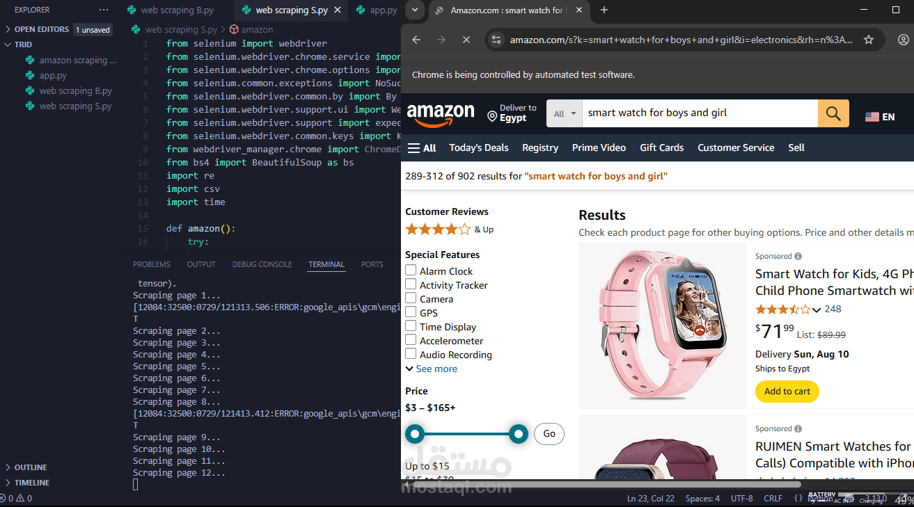Open Up to $15 price filter

[427, 466]
